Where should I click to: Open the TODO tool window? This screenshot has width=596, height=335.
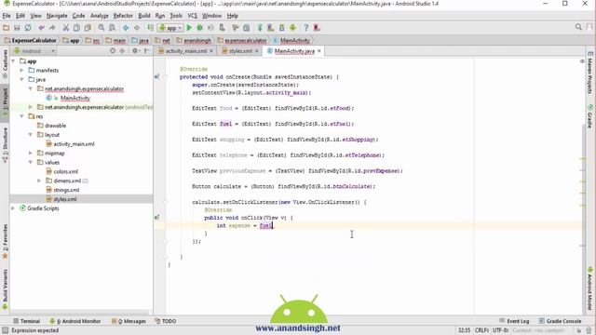point(166,321)
